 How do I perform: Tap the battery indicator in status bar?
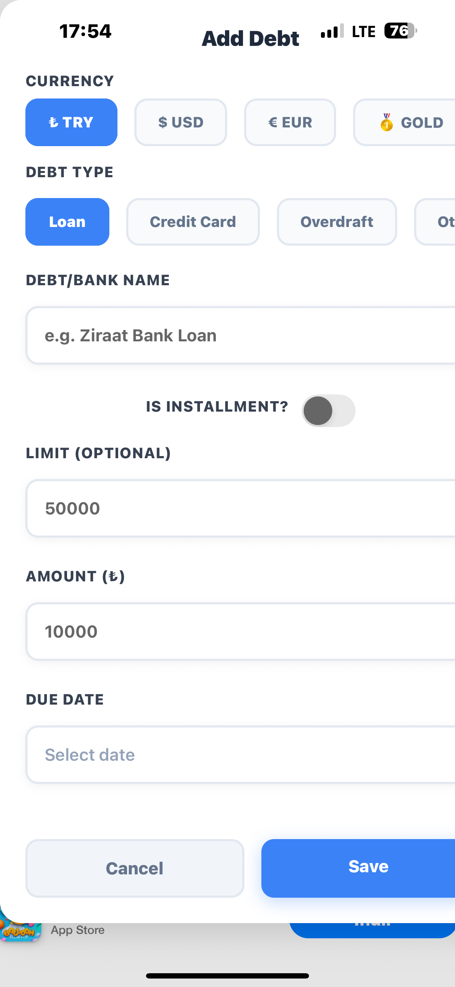pyautogui.click(x=401, y=31)
